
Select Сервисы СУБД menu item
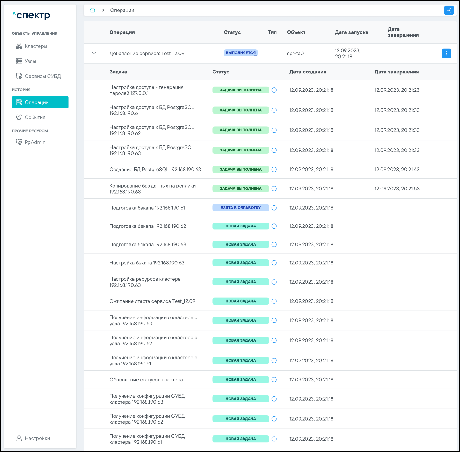click(42, 76)
